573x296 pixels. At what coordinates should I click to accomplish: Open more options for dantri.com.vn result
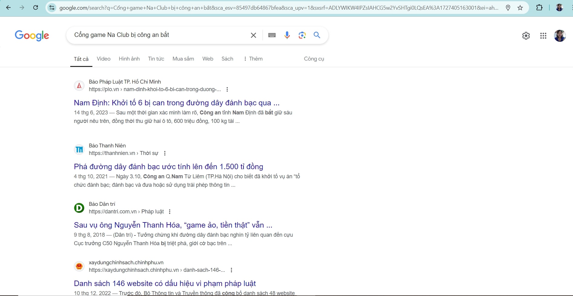click(x=170, y=212)
